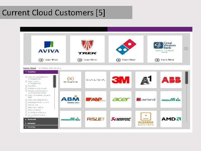Expand the Products filter section
The image size is (201, 151).
[41, 119]
